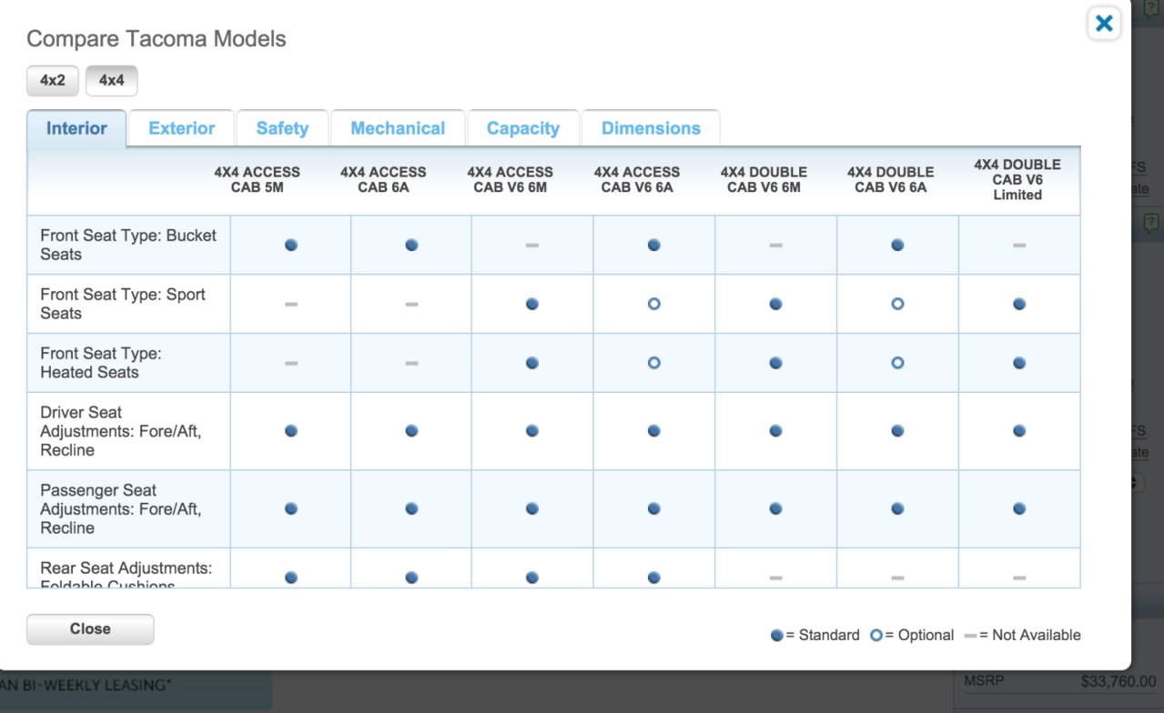The height and width of the screenshot is (713, 1164).
Task: Click the 4X4 ACCESS CAB V6 6A header
Action: (x=637, y=179)
